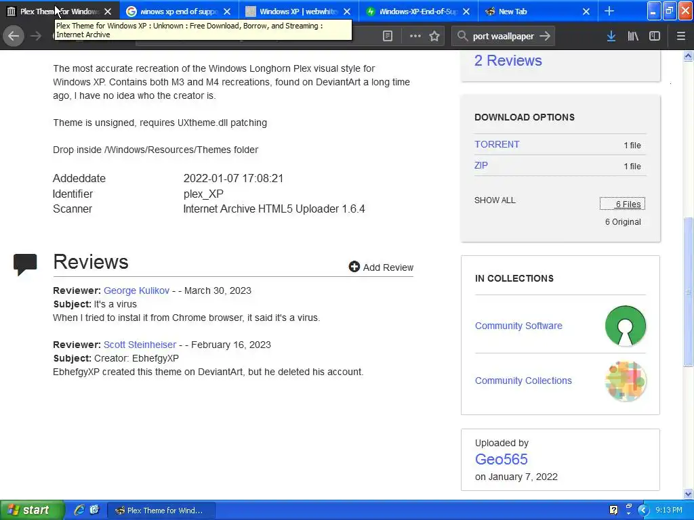Click the forward navigation arrow
This screenshot has height=520, width=694.
pos(36,36)
